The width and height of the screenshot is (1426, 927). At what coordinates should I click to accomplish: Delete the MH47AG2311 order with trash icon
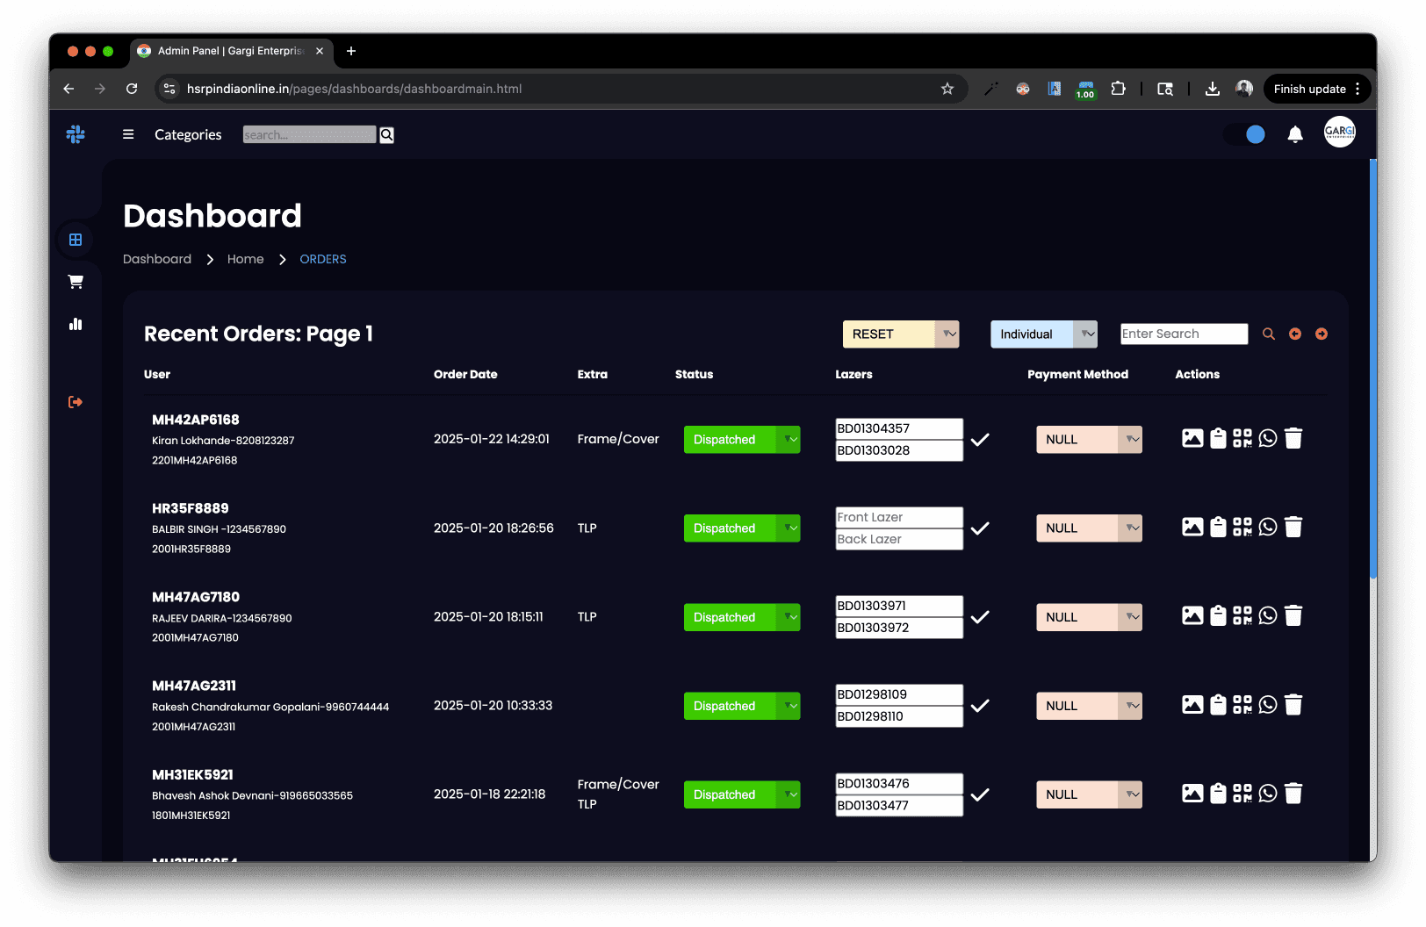tap(1293, 704)
